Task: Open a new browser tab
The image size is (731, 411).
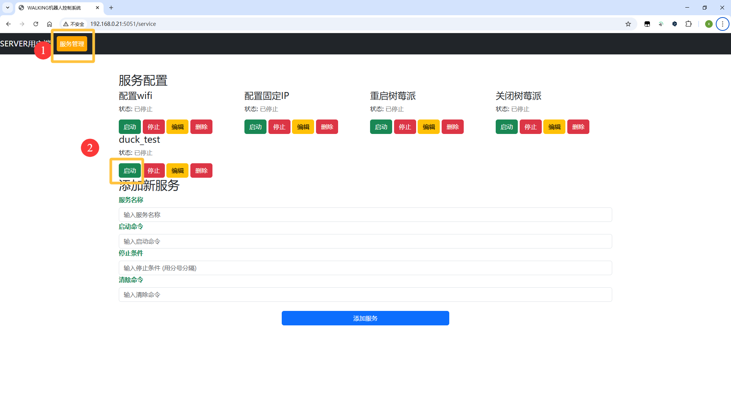Action: tap(111, 8)
